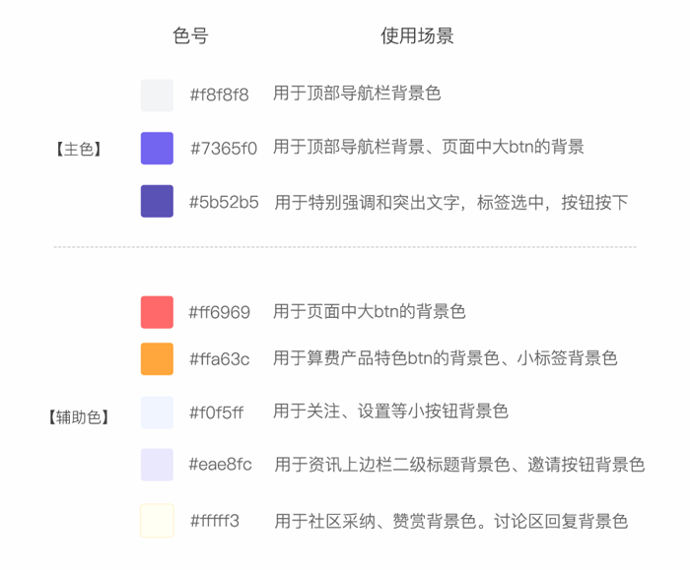Choose the coral red #ff6969 swatch
The height and width of the screenshot is (570, 690).
point(157,312)
